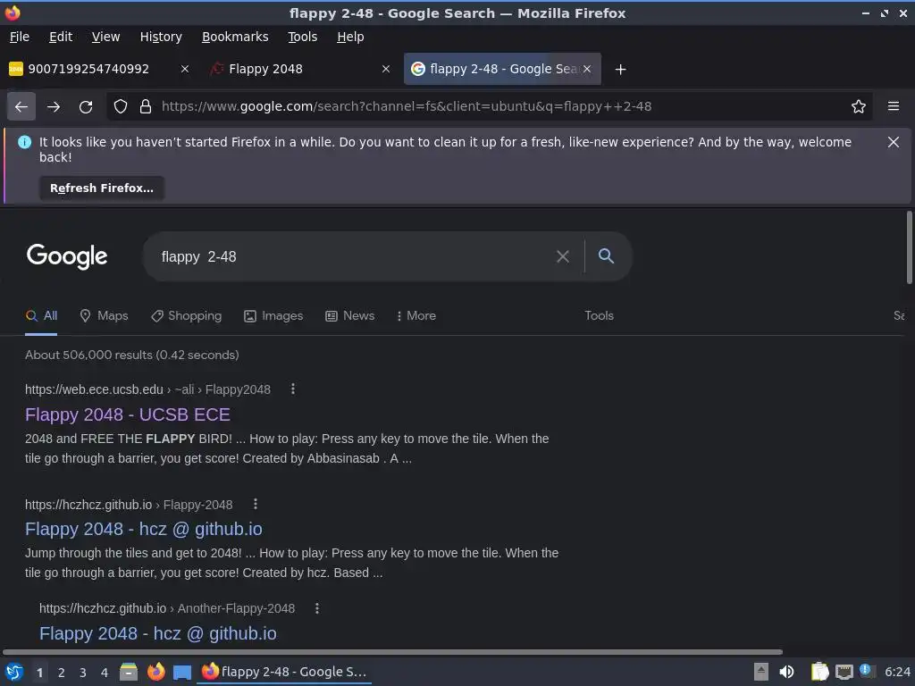Image resolution: width=915 pixels, height=686 pixels.
Task: Open the Tools menu in the menu bar
Action: click(302, 37)
